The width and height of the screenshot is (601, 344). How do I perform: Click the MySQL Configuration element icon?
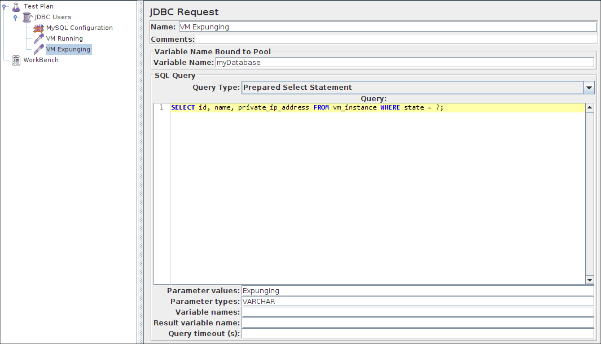[38, 28]
